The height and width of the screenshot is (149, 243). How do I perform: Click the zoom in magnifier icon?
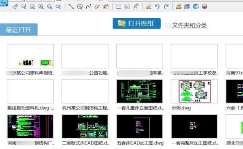click(x=41, y=6)
